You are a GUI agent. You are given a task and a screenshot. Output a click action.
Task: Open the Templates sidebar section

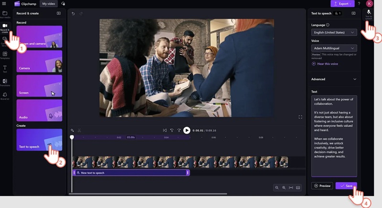[5, 55]
